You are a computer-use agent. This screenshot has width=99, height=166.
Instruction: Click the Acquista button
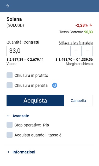click(35, 100)
